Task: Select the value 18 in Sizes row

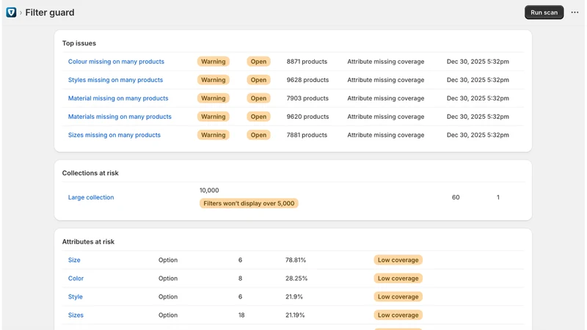Action: 241,315
